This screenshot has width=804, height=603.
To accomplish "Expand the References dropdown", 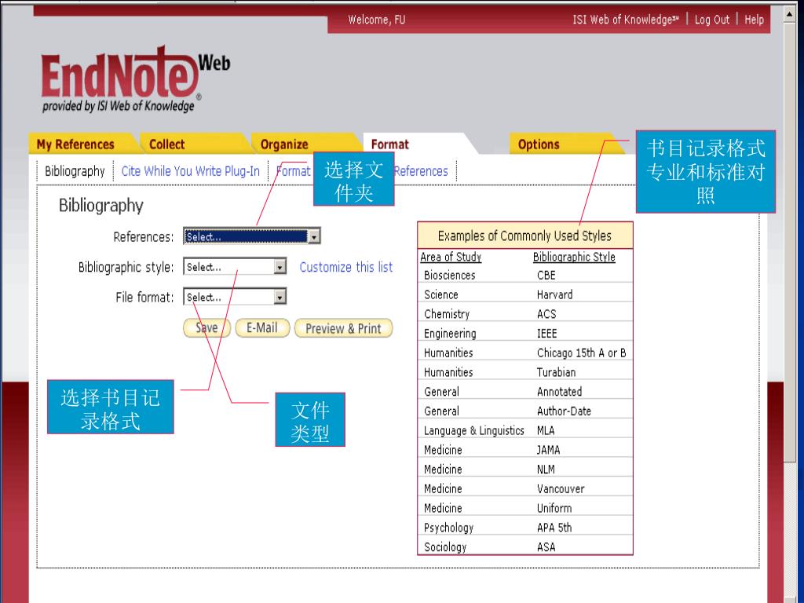I will pos(314,236).
